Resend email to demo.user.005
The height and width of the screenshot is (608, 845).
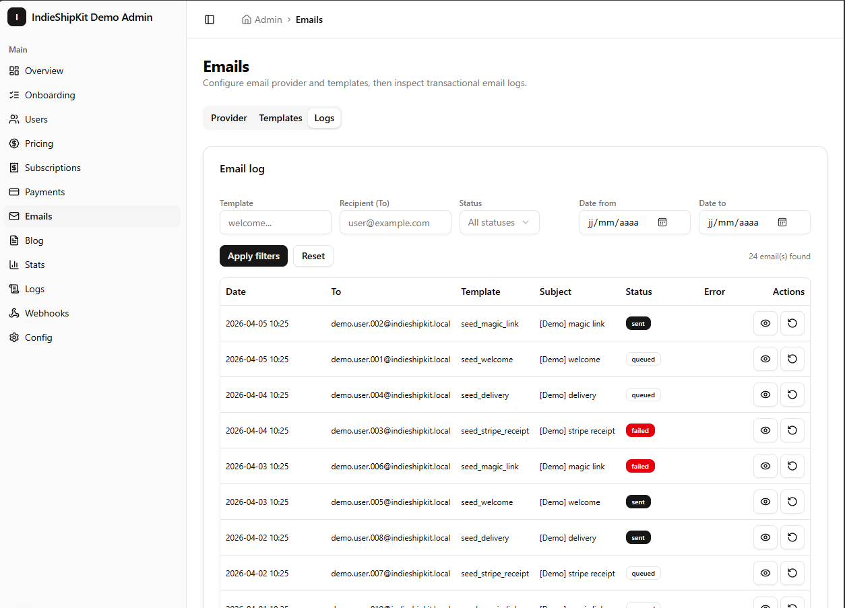(792, 502)
